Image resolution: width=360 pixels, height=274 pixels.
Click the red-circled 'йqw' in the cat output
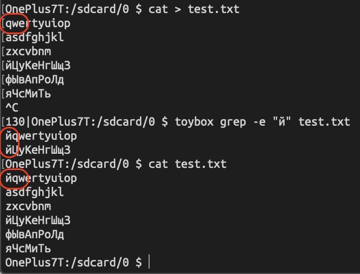pos(15,178)
